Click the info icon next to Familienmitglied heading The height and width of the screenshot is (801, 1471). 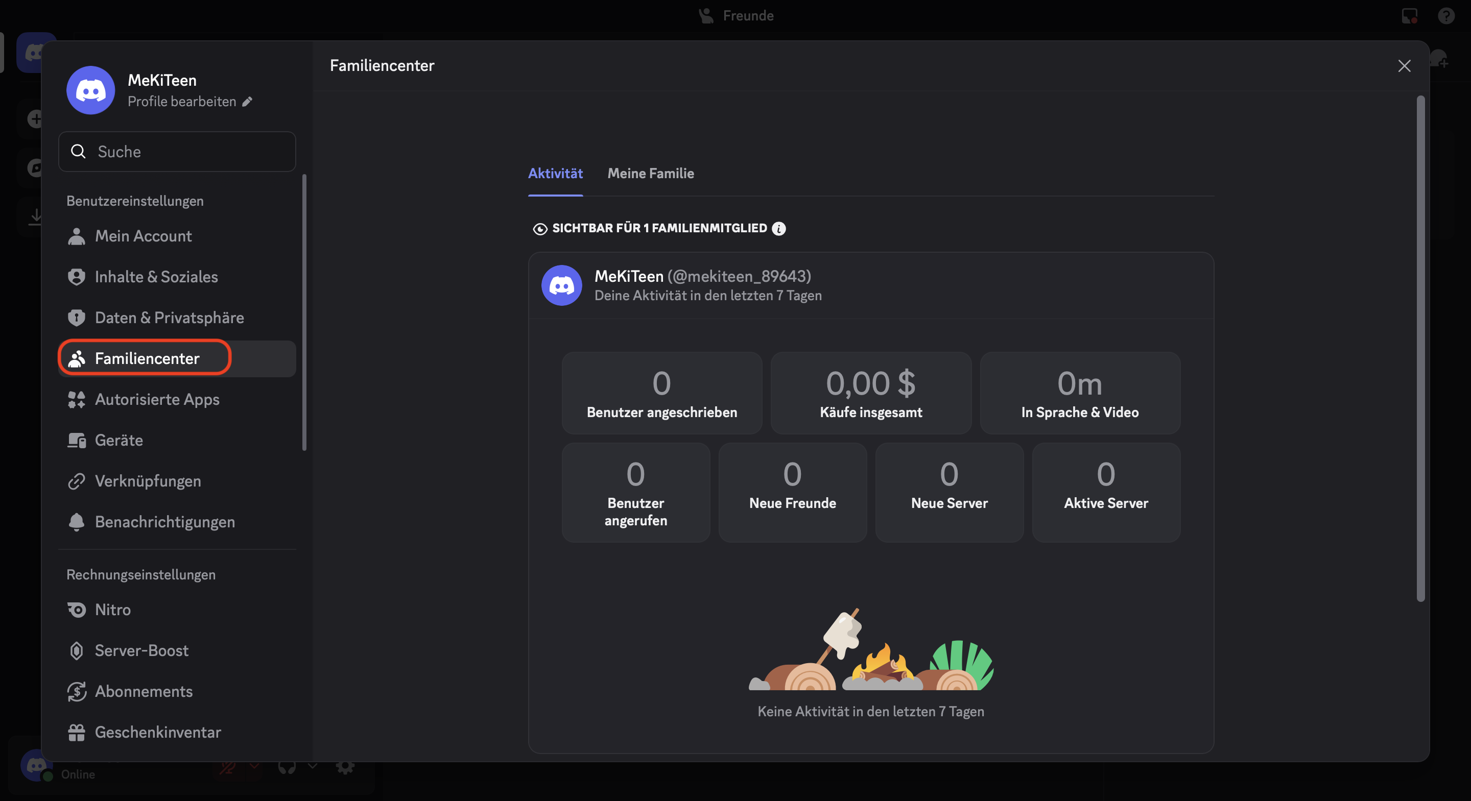[x=778, y=228]
